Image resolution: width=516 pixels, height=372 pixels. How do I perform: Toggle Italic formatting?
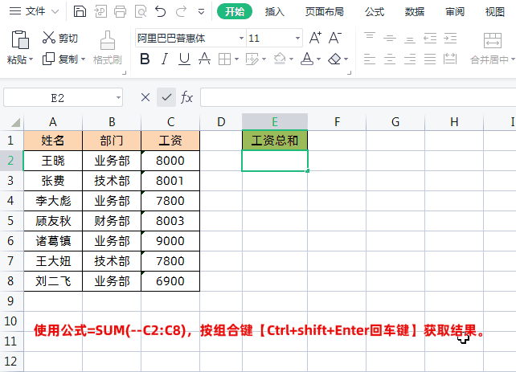[165, 59]
